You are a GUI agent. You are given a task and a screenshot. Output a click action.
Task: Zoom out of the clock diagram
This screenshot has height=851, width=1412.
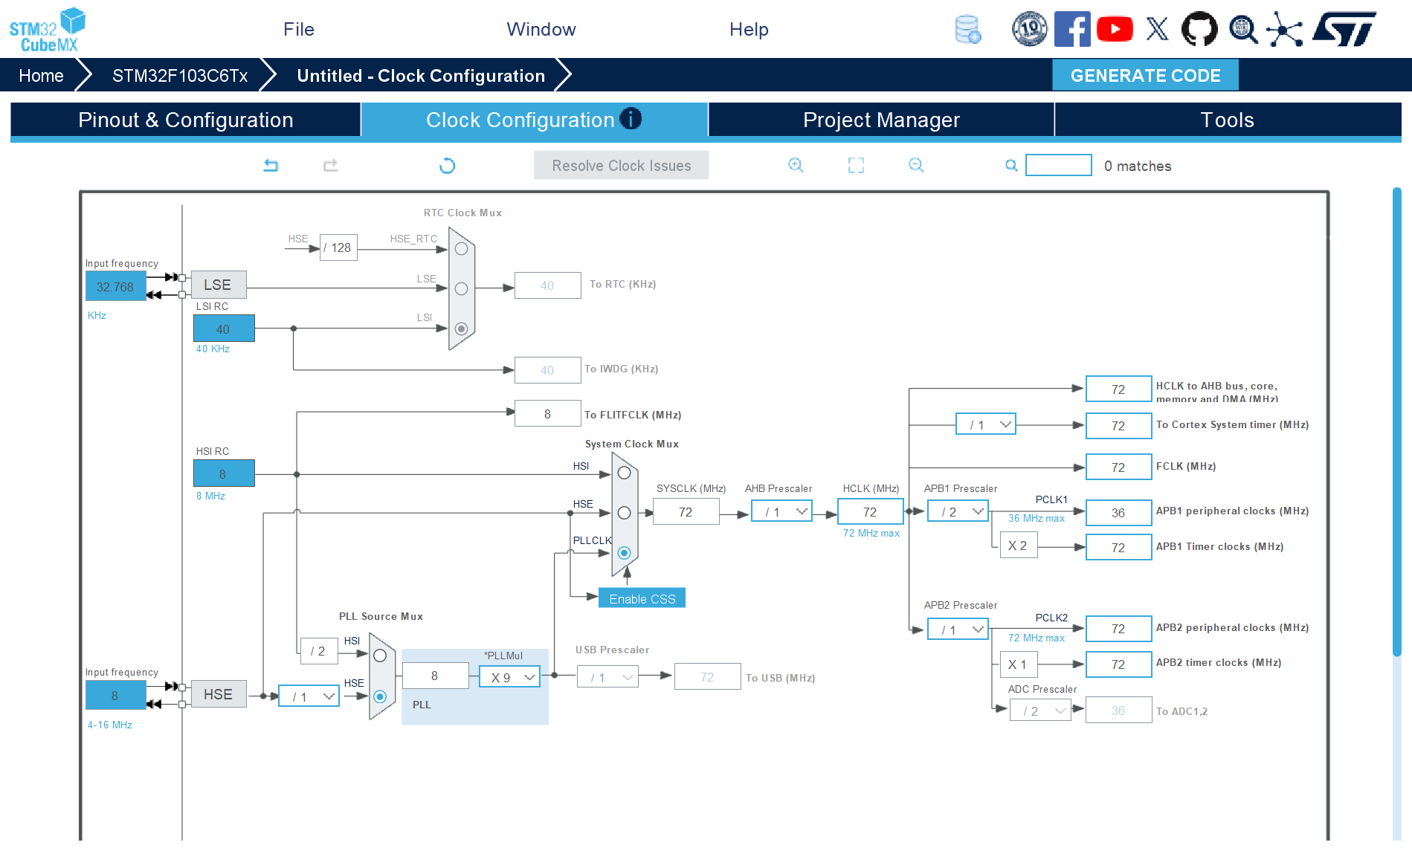916,165
